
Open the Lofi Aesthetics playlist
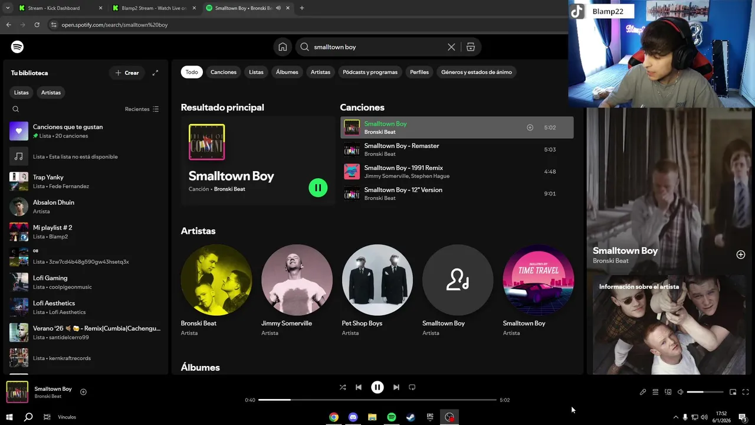86,308
